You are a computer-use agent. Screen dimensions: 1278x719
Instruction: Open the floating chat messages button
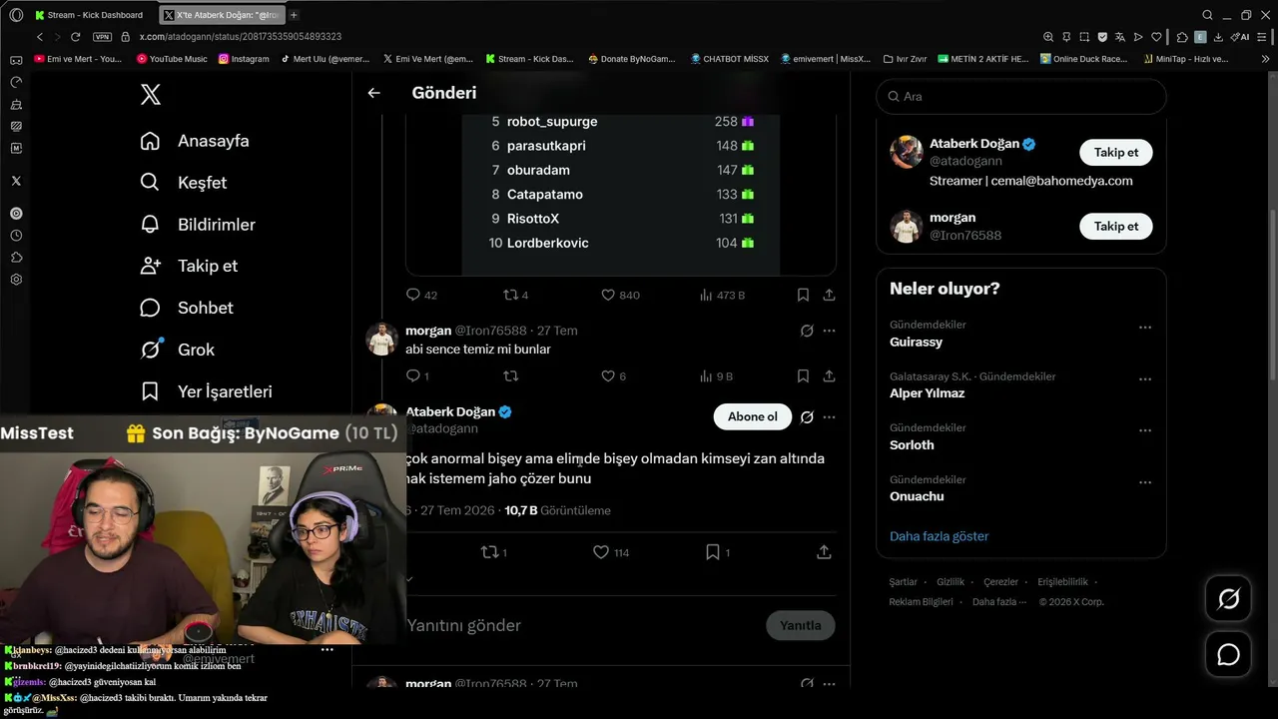[x=1228, y=655]
